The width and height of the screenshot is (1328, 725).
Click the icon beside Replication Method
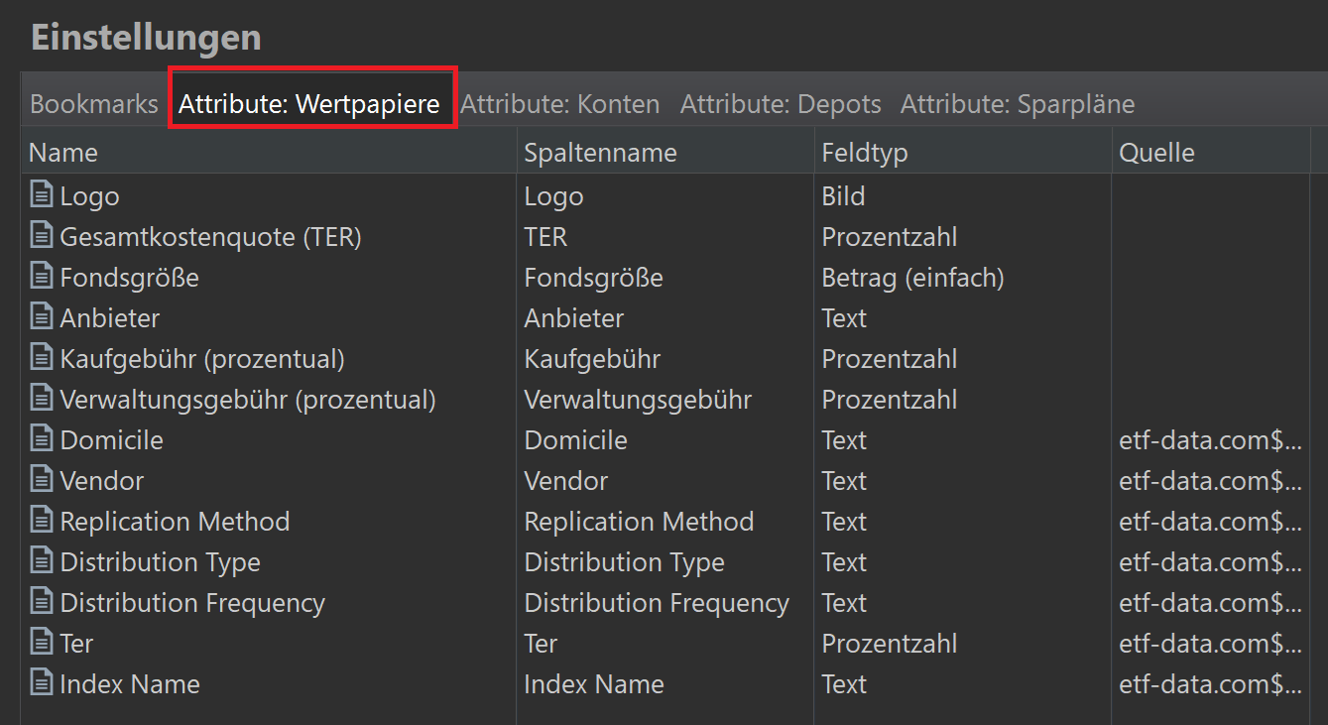42,521
